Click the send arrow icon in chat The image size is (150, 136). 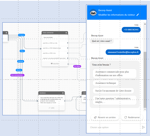tap(143, 127)
